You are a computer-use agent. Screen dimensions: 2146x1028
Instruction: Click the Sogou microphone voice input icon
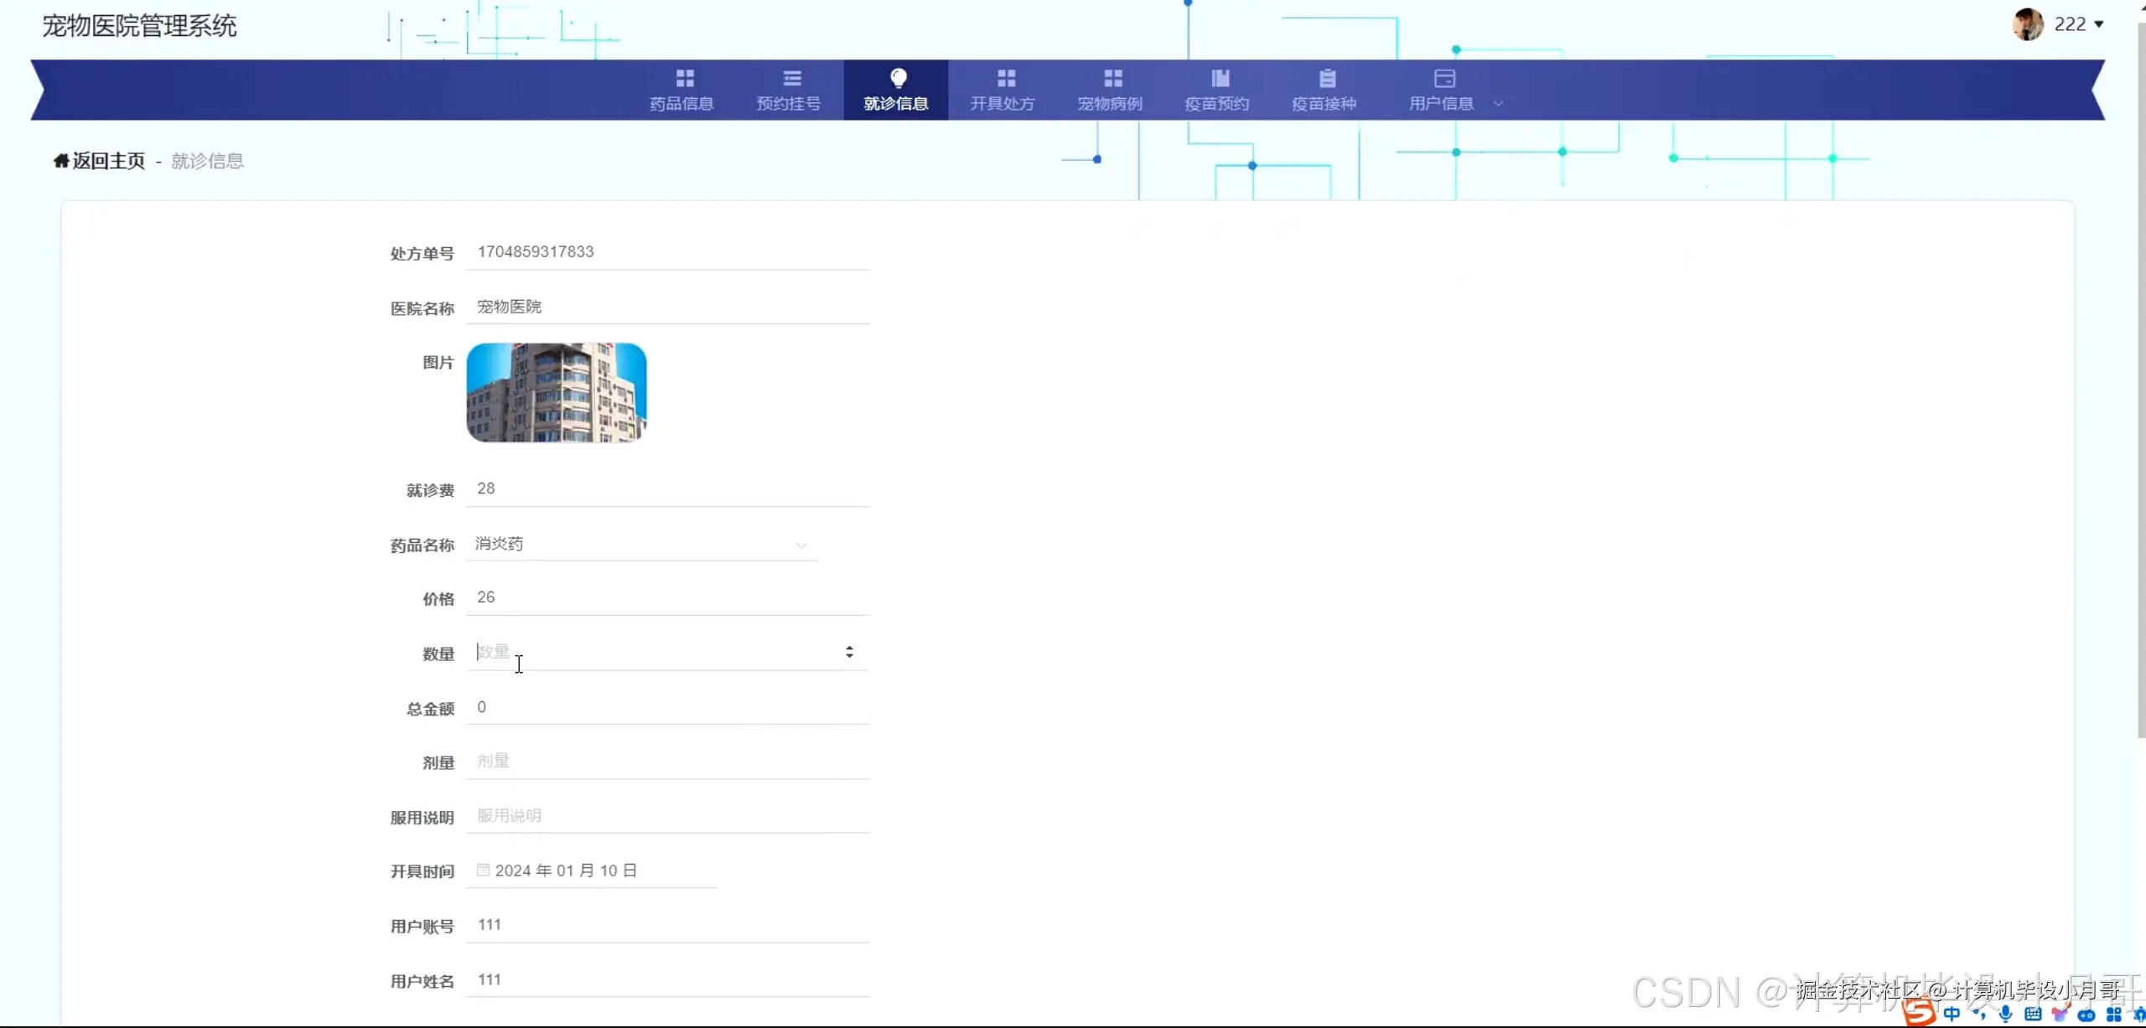[x=2005, y=1015]
